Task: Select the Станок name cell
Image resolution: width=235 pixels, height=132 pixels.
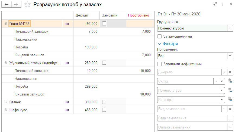Action: pos(15,102)
